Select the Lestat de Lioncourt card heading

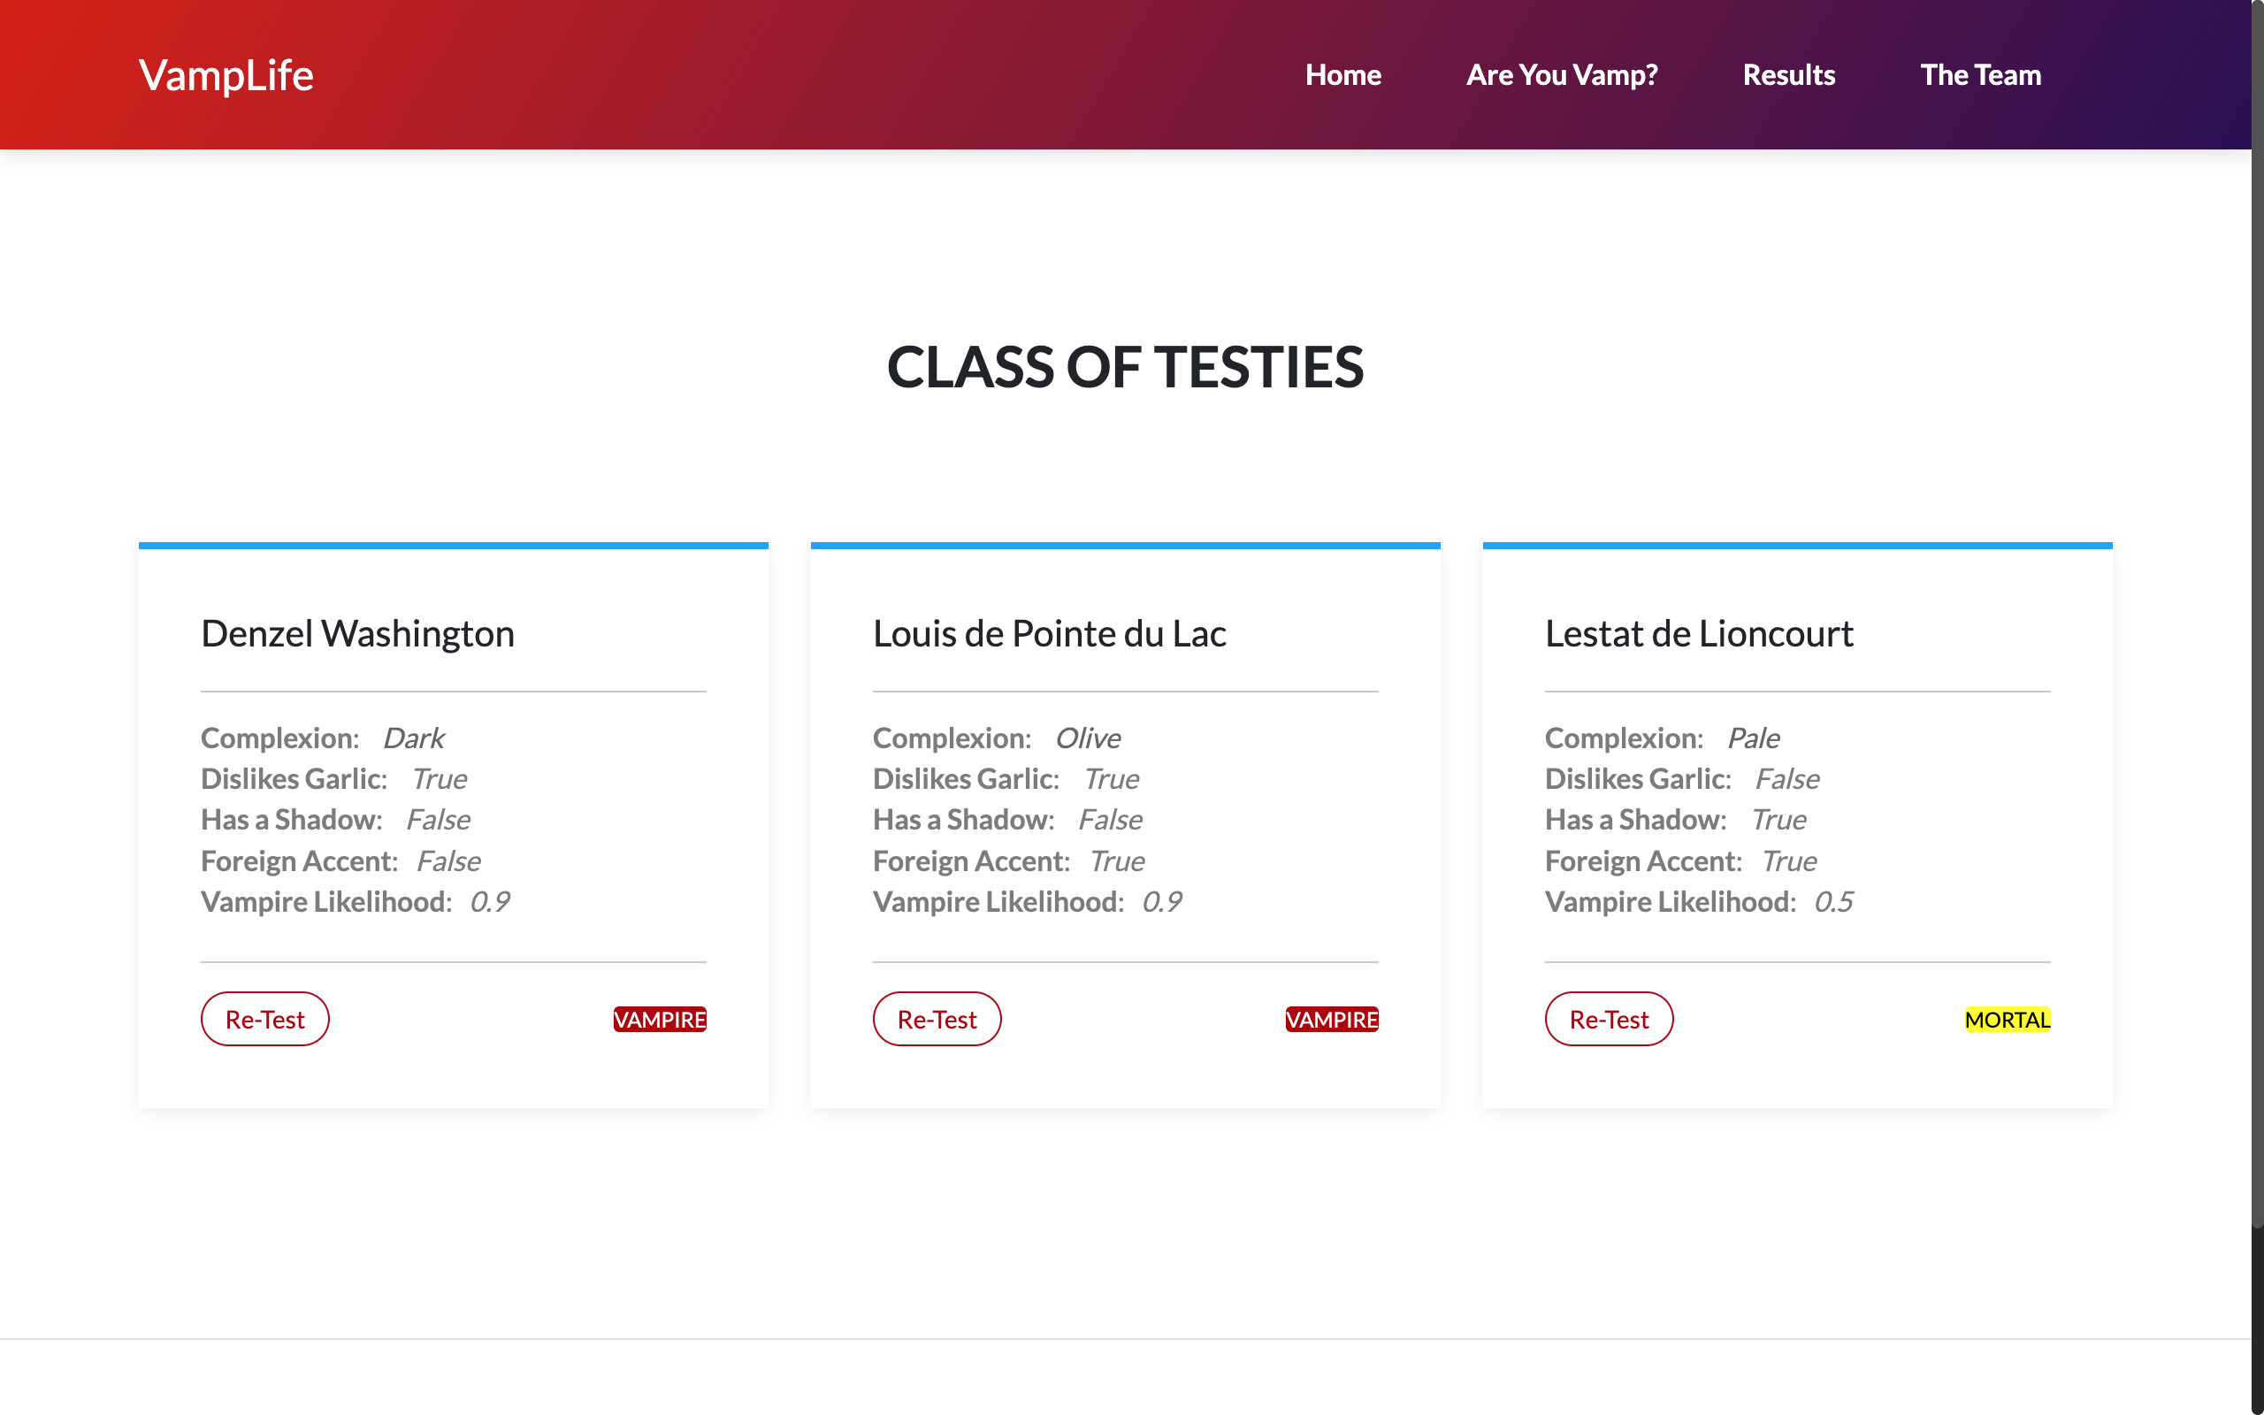tap(1698, 633)
